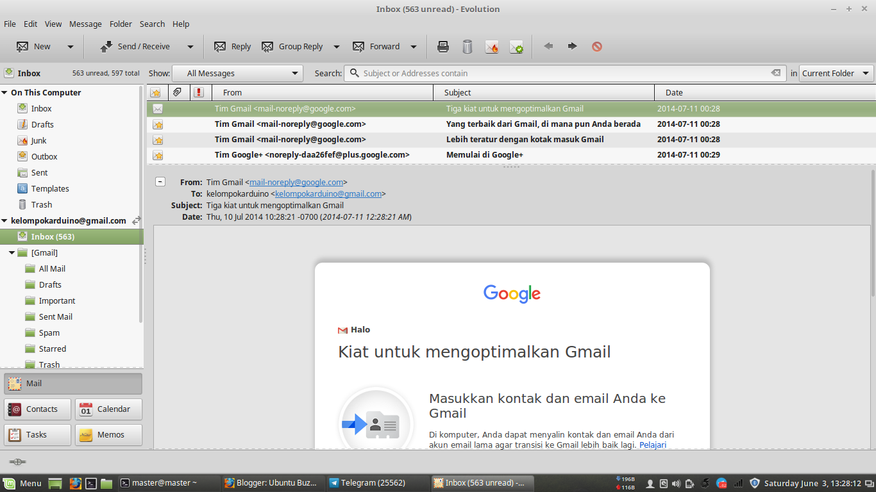Click the Forward envelope icon
The height and width of the screenshot is (492, 876).
click(x=358, y=47)
